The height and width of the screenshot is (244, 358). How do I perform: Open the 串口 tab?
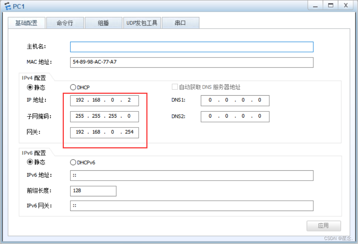tap(180, 23)
